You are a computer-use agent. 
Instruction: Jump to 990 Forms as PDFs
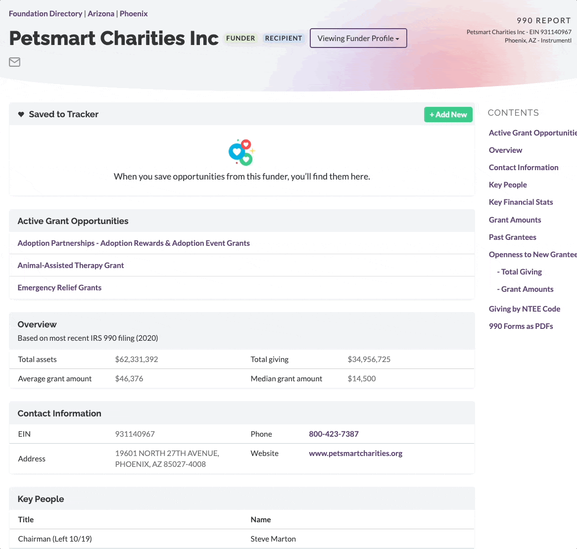pos(521,326)
